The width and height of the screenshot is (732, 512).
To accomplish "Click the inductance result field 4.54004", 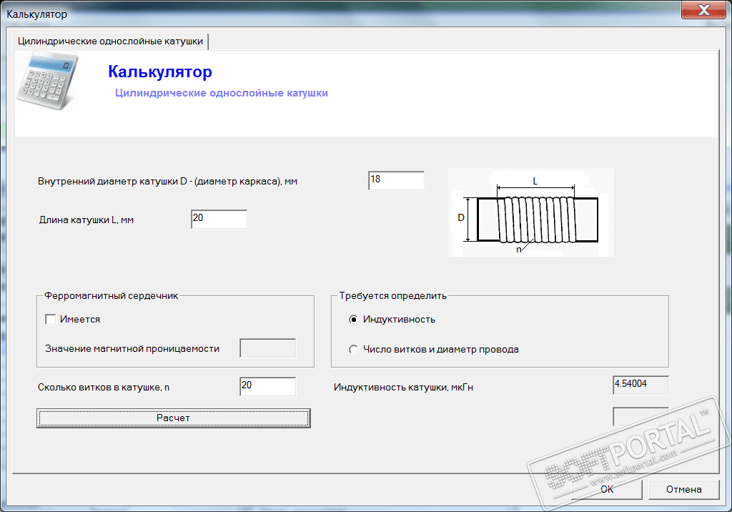I will 640,385.
